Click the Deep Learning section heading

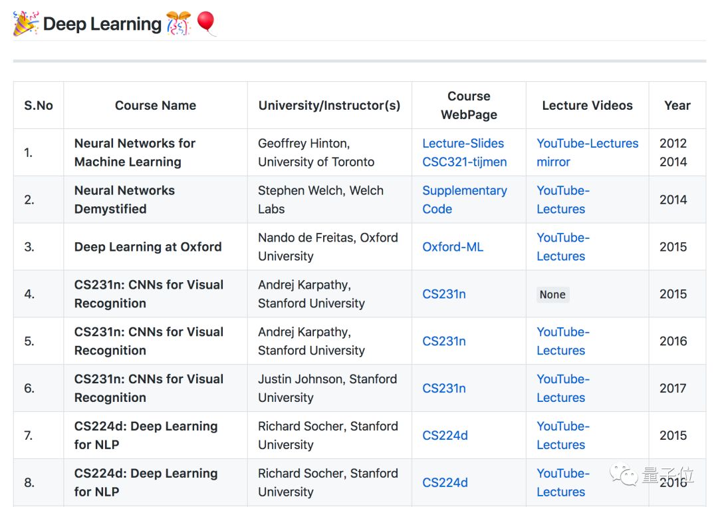pyautogui.click(x=102, y=24)
